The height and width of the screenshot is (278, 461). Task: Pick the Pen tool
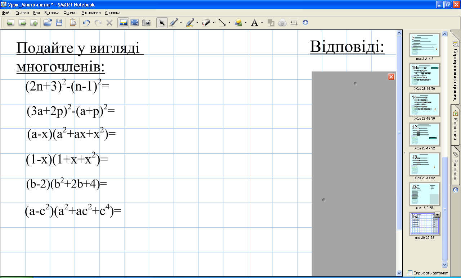click(x=173, y=23)
